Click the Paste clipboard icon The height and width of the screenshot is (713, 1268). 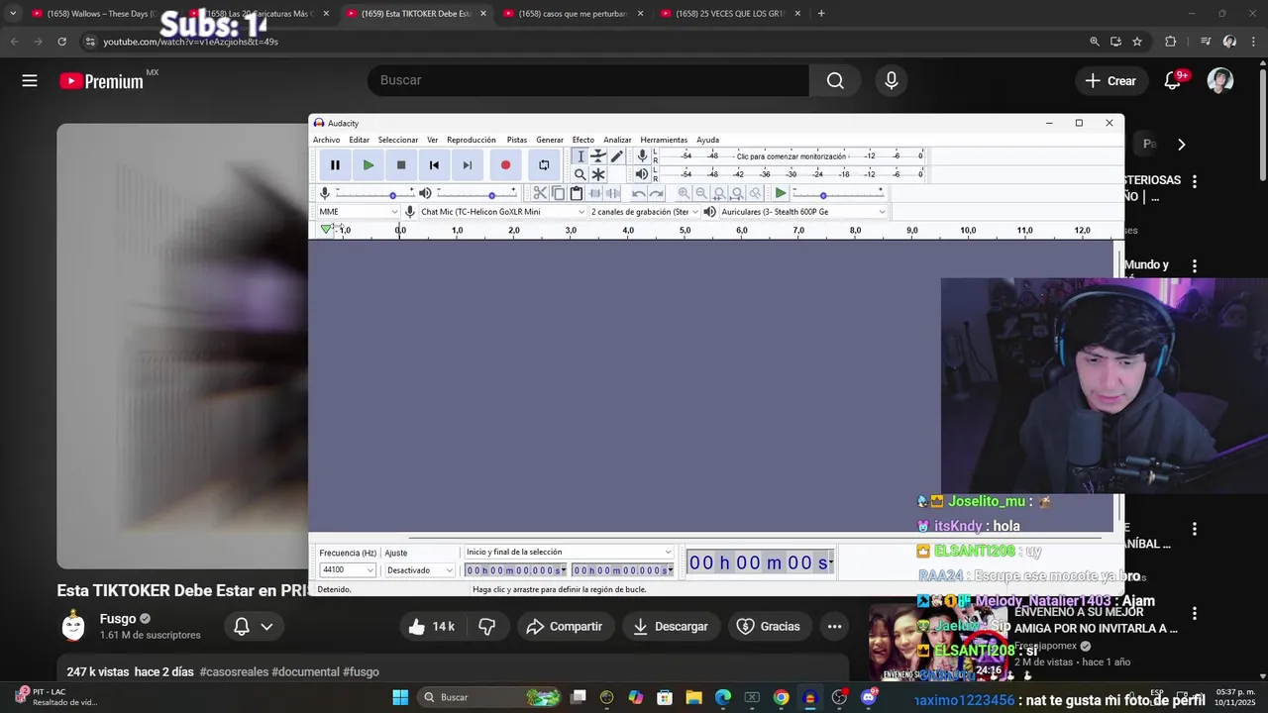coord(576,193)
